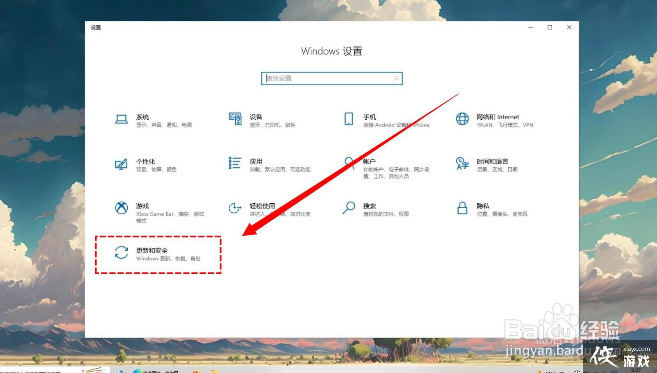Open the 搜索 (Search) magnifier category icon

[349, 207]
